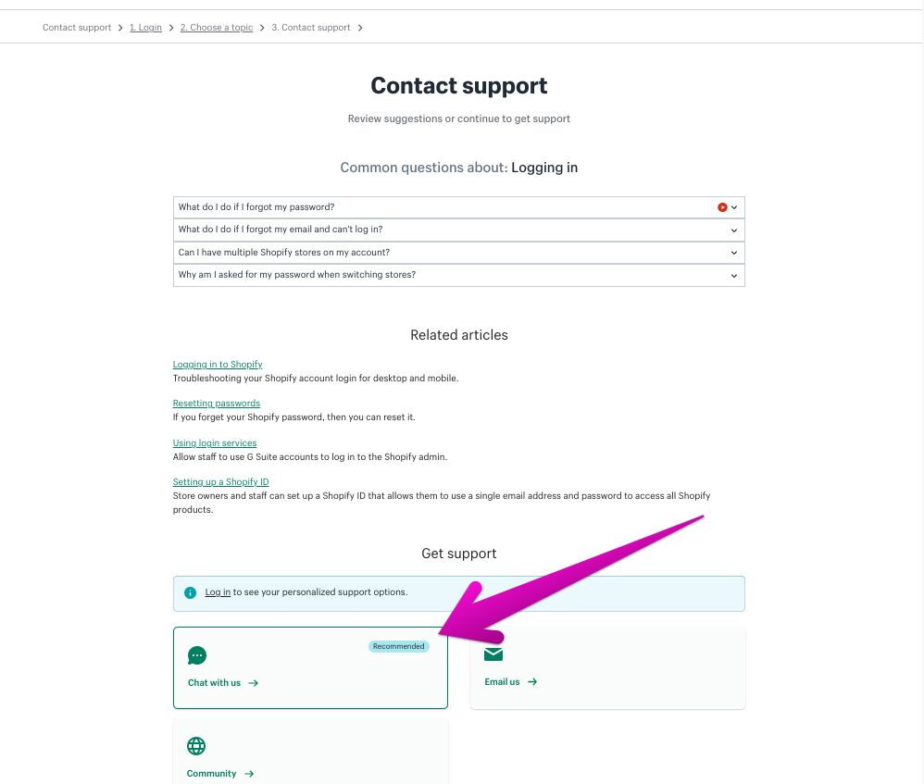
Task: Go to "1. Login" breadcrumb step
Action: point(145,28)
